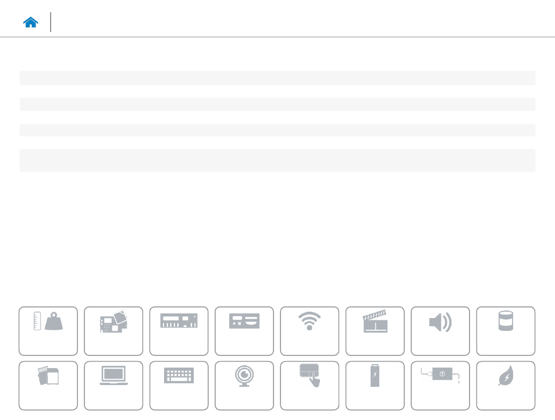Select the Wi-Fi communications tile
This screenshot has height=420, width=555.
[x=309, y=331]
